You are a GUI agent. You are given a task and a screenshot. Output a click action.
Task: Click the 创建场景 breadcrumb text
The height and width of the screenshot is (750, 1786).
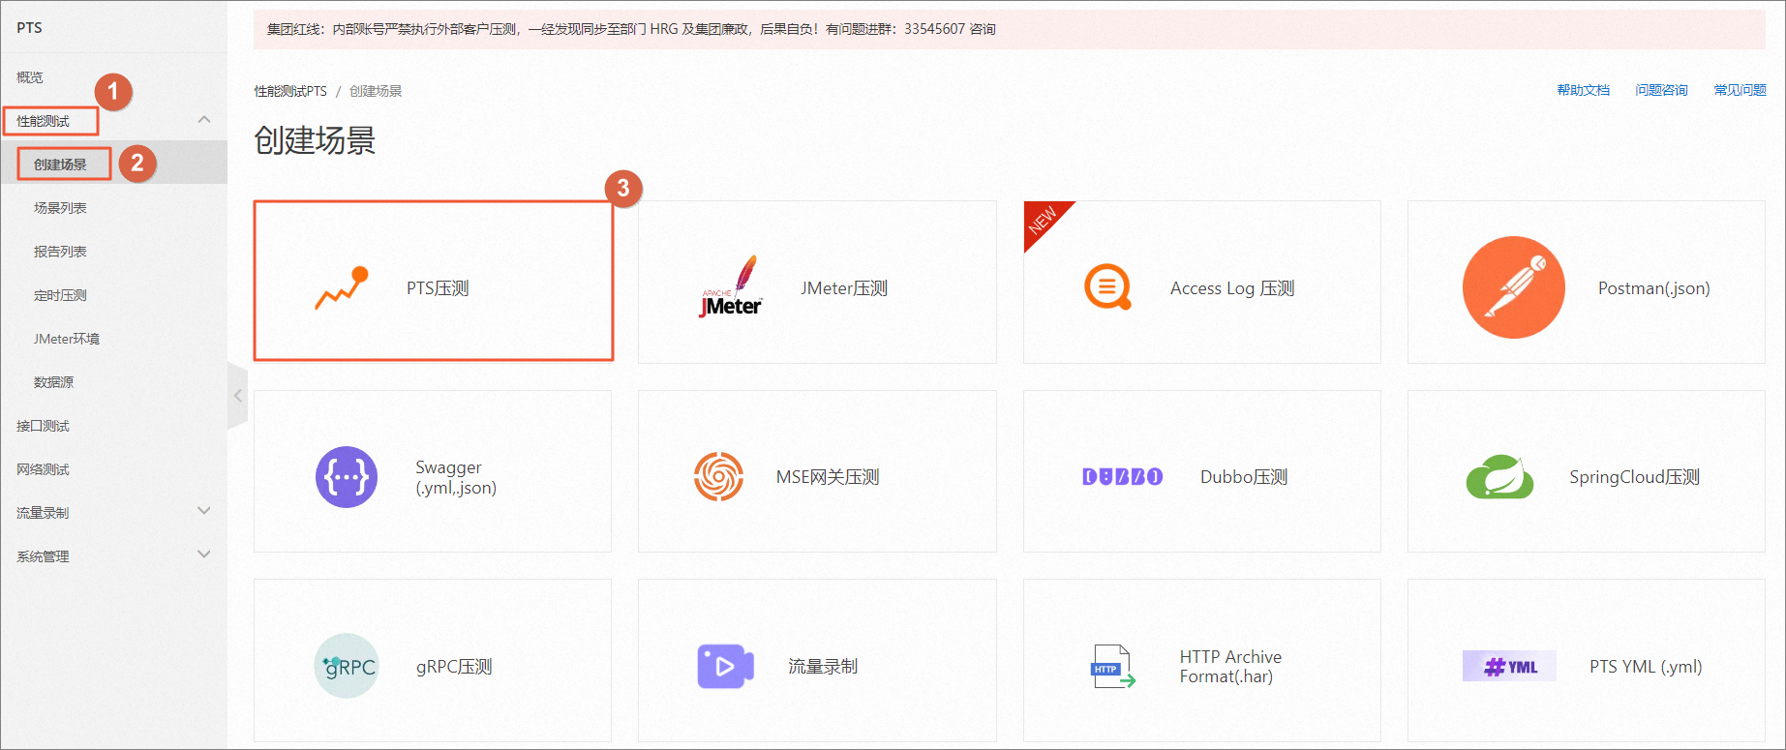click(x=376, y=91)
